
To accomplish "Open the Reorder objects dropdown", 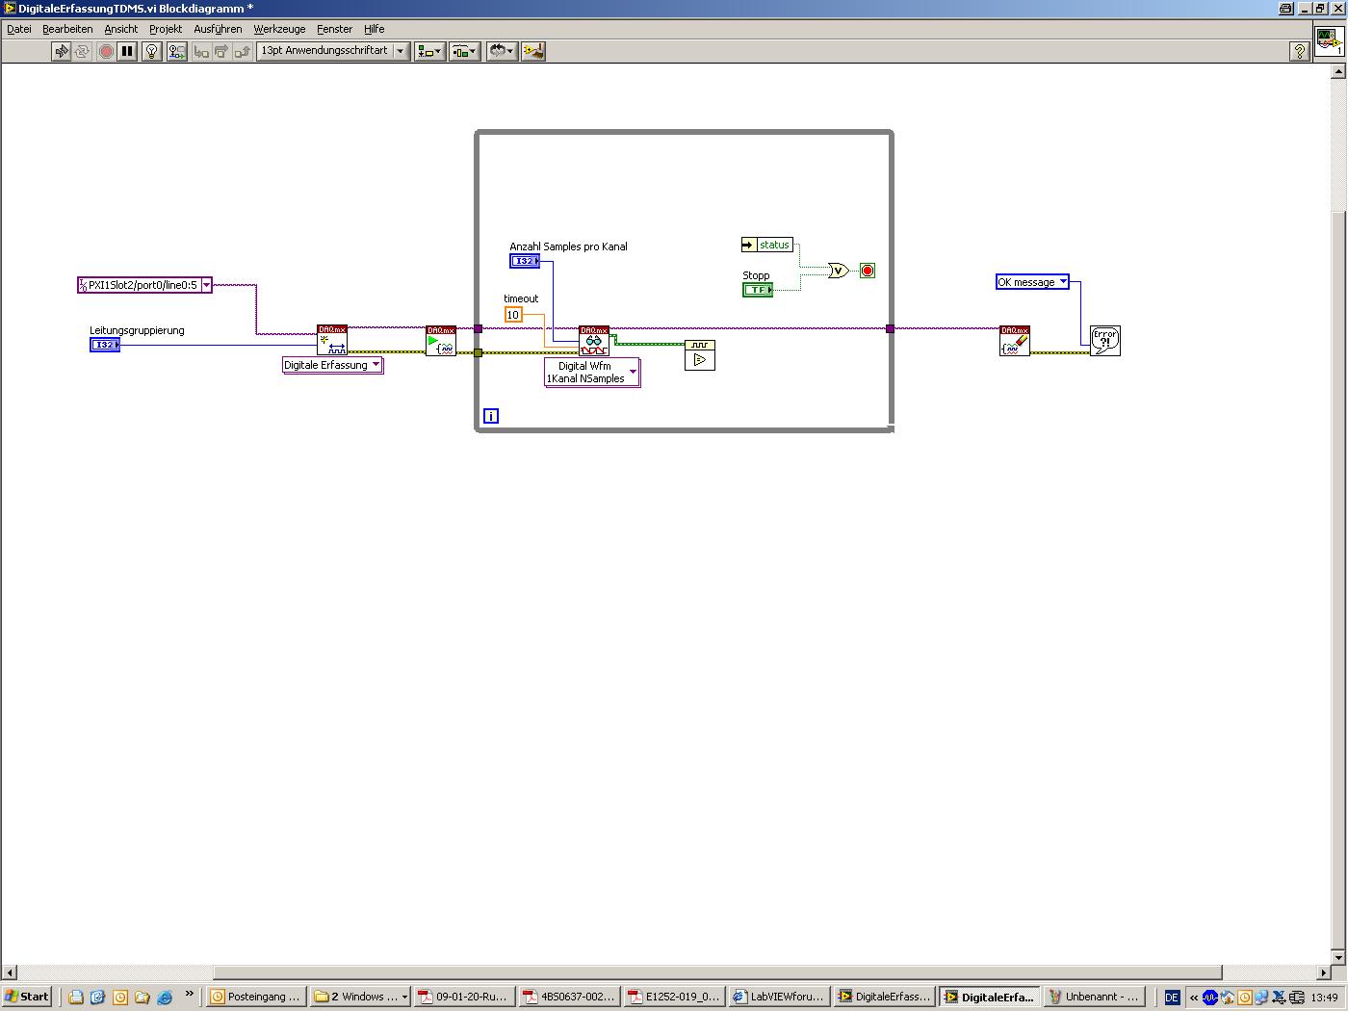I will (502, 51).
